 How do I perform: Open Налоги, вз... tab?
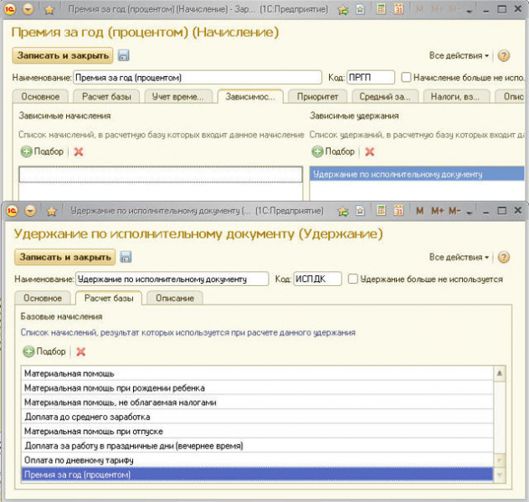455,97
